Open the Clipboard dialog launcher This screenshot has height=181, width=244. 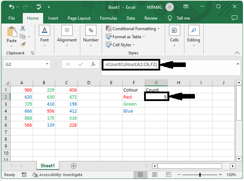click(32, 53)
